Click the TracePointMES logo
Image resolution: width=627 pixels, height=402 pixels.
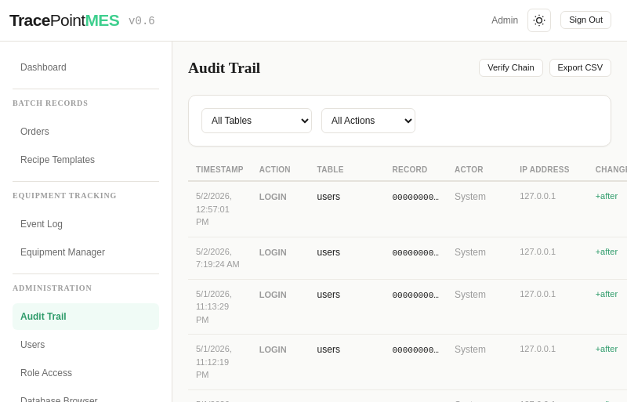[x=64, y=20]
